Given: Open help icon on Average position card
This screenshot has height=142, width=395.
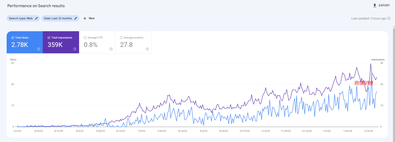Looking at the screenshot, I should pos(147,49).
